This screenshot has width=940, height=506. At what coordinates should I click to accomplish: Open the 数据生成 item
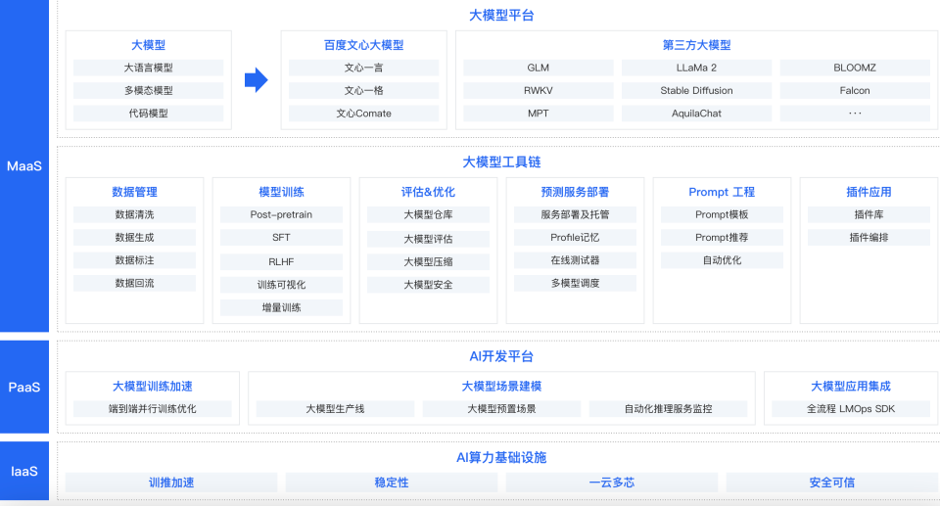point(134,238)
